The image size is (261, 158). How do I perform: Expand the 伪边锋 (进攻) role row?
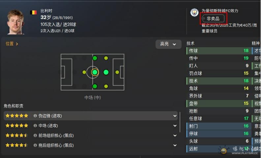175,116
